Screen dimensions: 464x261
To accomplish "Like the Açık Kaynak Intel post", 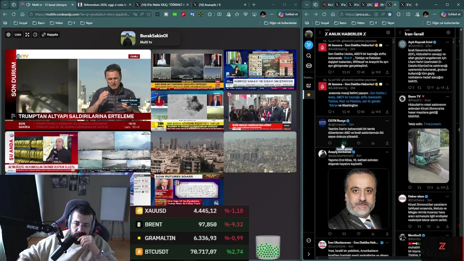I will pyautogui.click(x=429, y=88).
